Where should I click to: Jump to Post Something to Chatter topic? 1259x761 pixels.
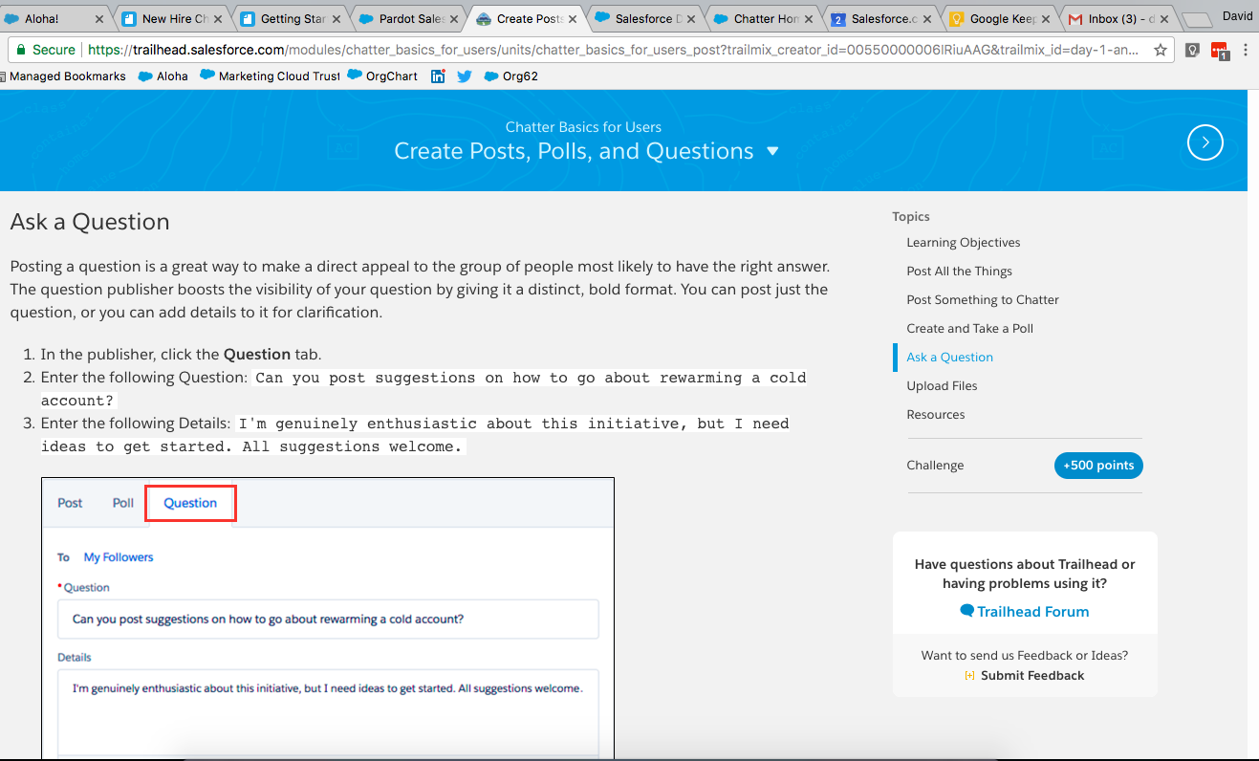point(983,300)
